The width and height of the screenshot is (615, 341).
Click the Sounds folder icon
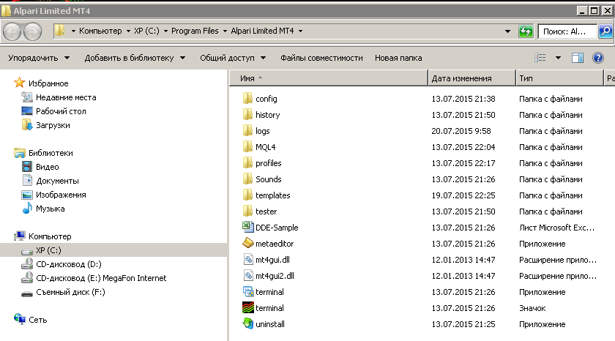[x=247, y=179]
